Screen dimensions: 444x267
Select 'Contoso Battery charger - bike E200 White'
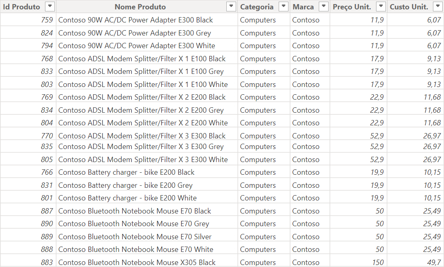(127, 198)
